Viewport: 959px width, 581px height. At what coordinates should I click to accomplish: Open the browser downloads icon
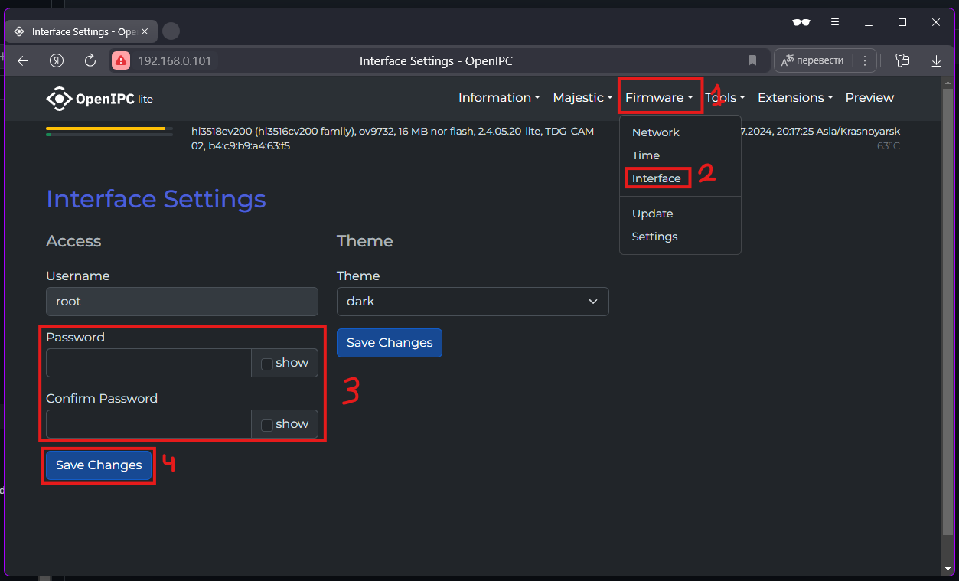[x=935, y=60]
